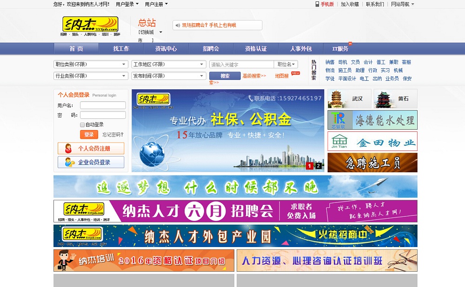Open the 资讯中心 navigation tab

point(166,49)
